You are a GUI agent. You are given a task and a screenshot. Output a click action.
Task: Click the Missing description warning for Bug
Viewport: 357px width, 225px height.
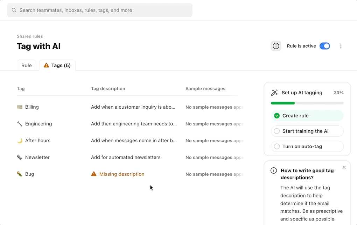click(x=118, y=174)
